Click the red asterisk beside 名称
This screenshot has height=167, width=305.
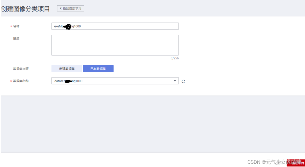pos(11,26)
